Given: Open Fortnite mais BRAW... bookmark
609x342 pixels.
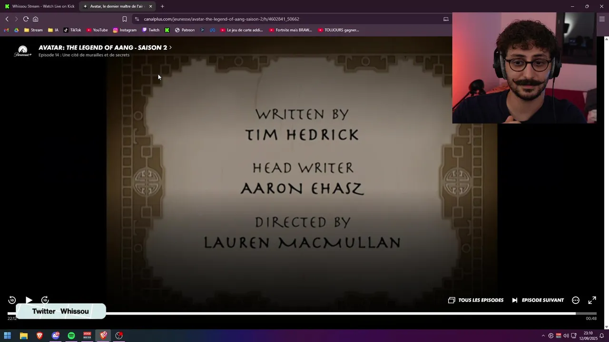Looking at the screenshot, I should tap(290, 30).
